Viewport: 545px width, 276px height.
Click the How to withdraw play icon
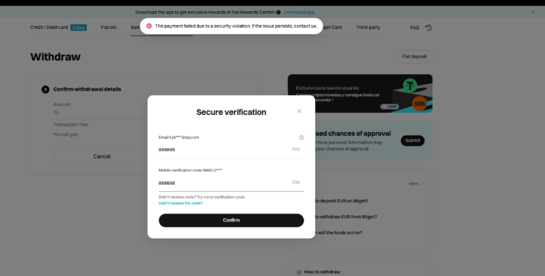coord(299,271)
